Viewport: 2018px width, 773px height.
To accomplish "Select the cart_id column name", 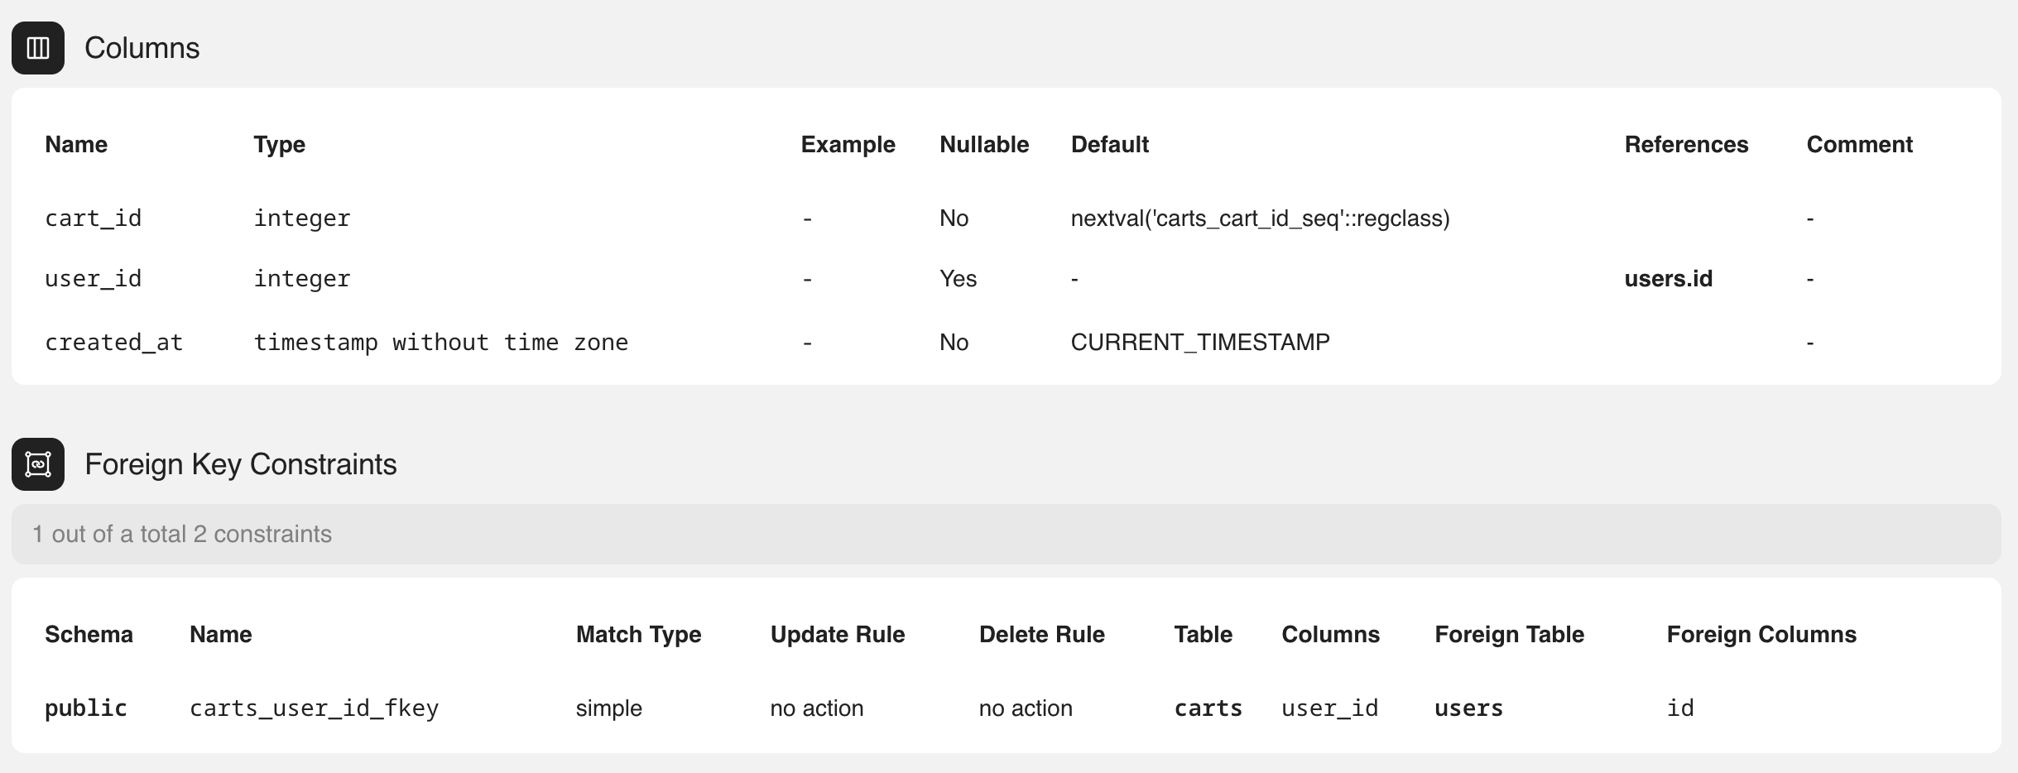I will 92,218.
